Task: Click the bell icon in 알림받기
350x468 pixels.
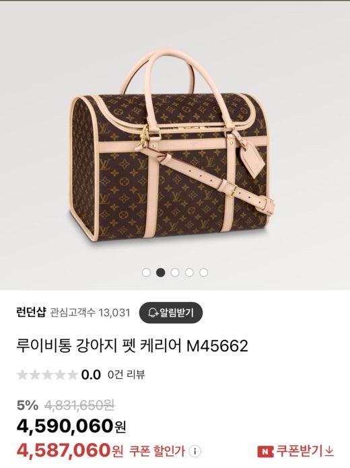Action: (x=153, y=313)
